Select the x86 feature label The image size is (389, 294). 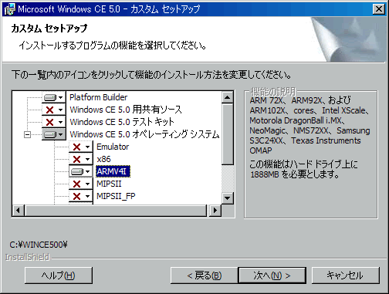pyautogui.click(x=103, y=159)
